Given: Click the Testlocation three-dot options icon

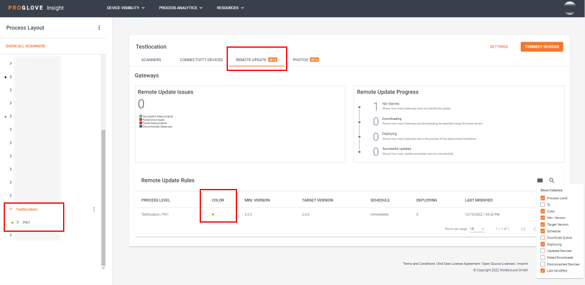Looking at the screenshot, I should point(94,209).
